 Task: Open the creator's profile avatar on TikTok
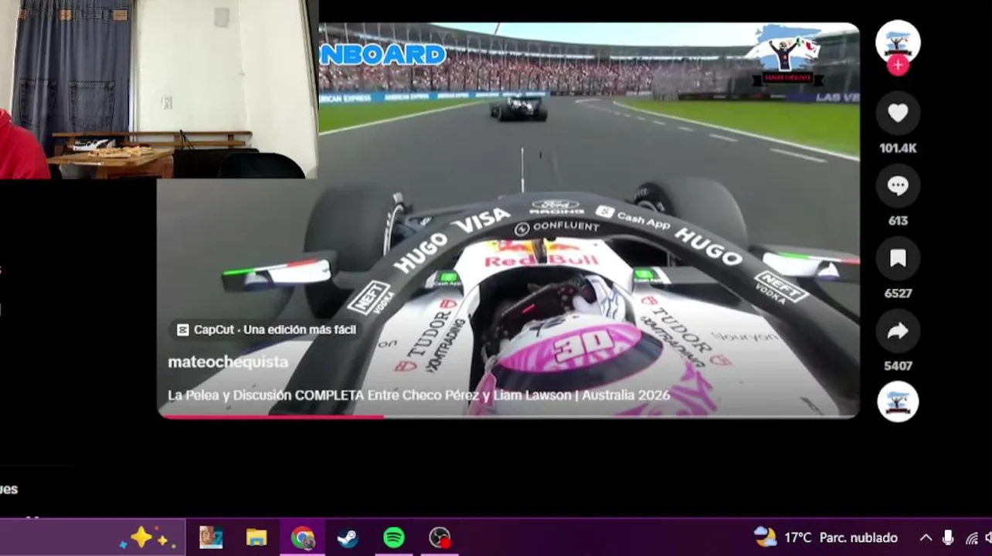898,42
